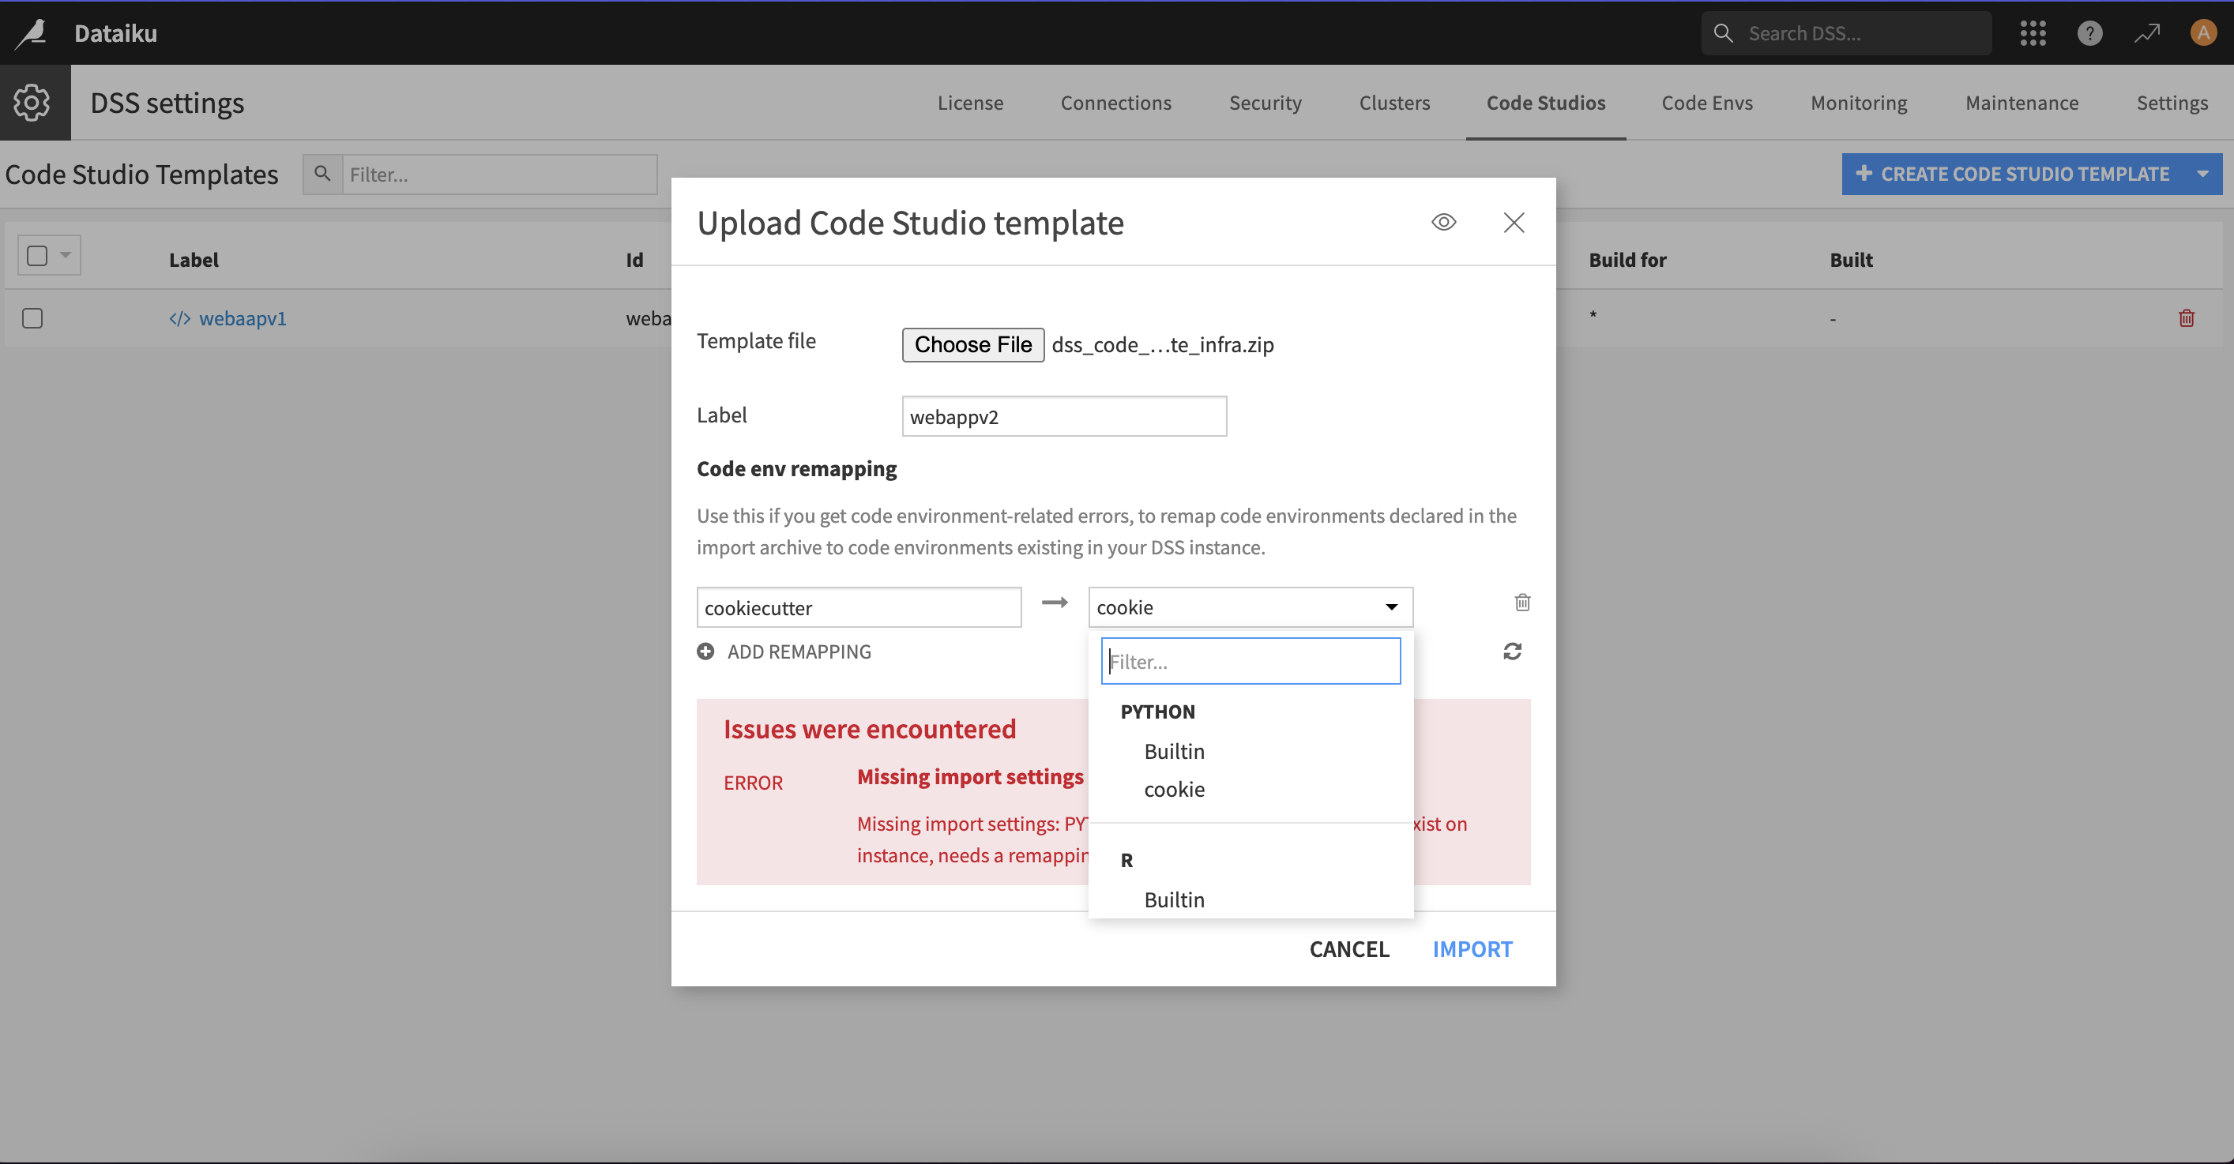Image resolution: width=2234 pixels, height=1164 pixels.
Task: Check the webaapv1 row checkbox
Action: click(32, 318)
